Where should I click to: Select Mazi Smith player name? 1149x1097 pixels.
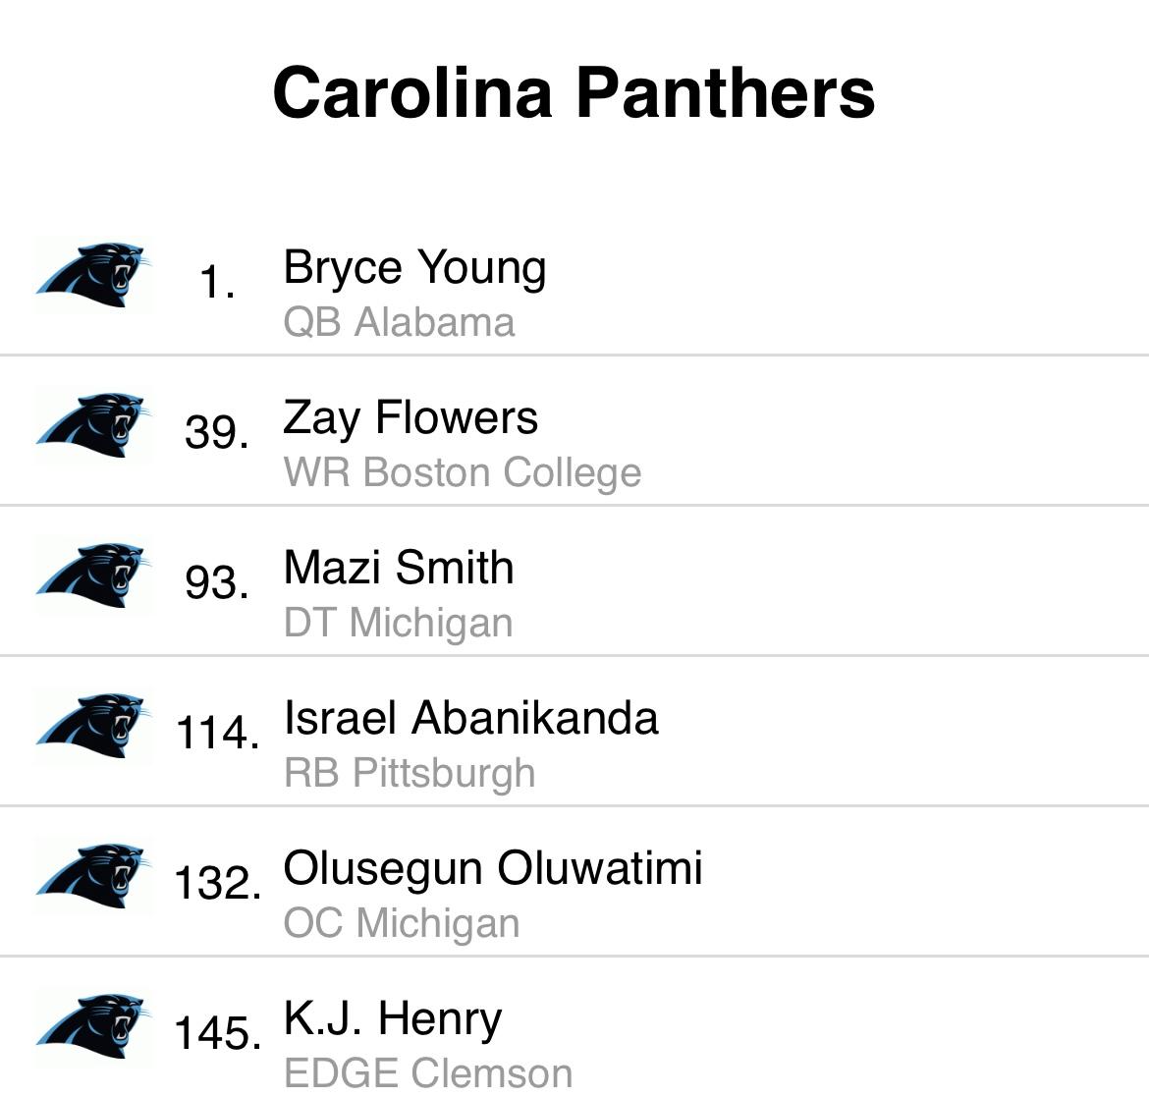399,568
